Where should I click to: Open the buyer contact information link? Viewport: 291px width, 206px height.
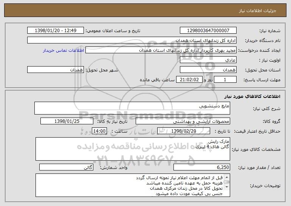63,50
